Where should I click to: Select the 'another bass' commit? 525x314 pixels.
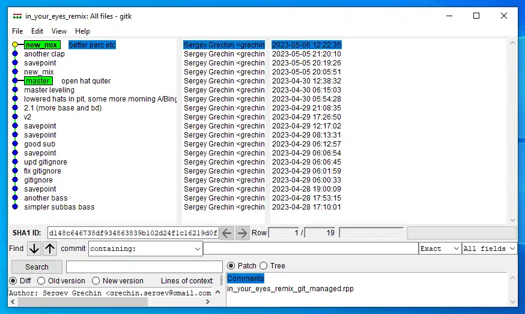46,198
